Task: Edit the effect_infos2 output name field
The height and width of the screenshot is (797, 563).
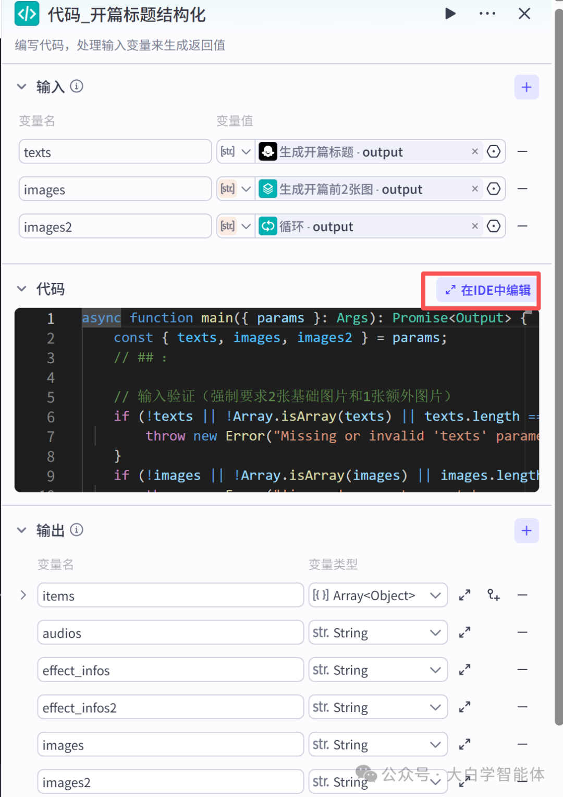Action: (x=170, y=707)
